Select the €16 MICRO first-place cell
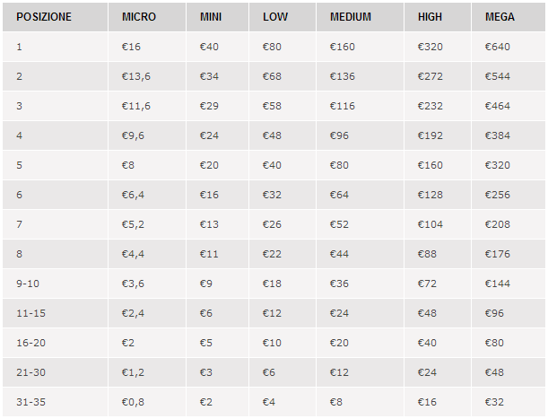 [x=131, y=47]
